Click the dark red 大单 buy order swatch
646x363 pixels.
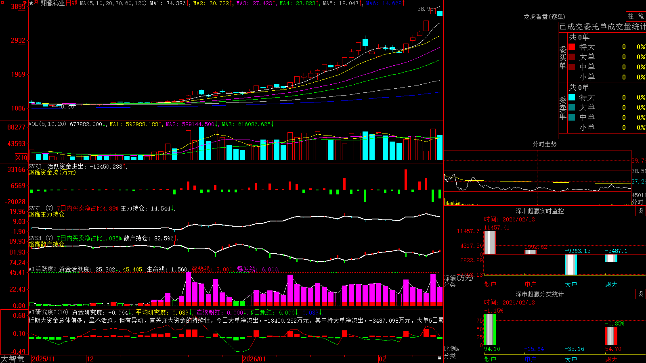[x=572, y=57]
